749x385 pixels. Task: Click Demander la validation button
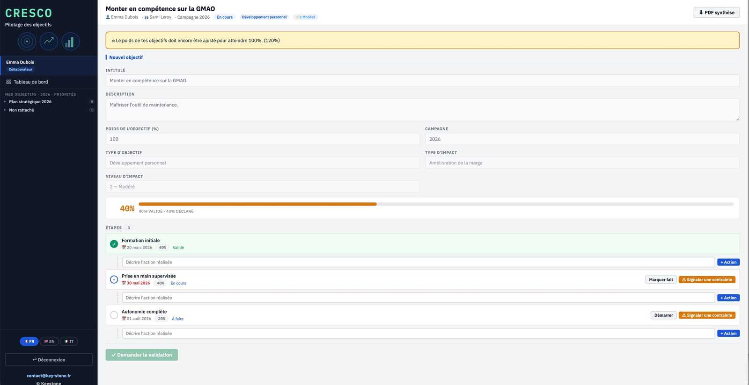(142, 355)
